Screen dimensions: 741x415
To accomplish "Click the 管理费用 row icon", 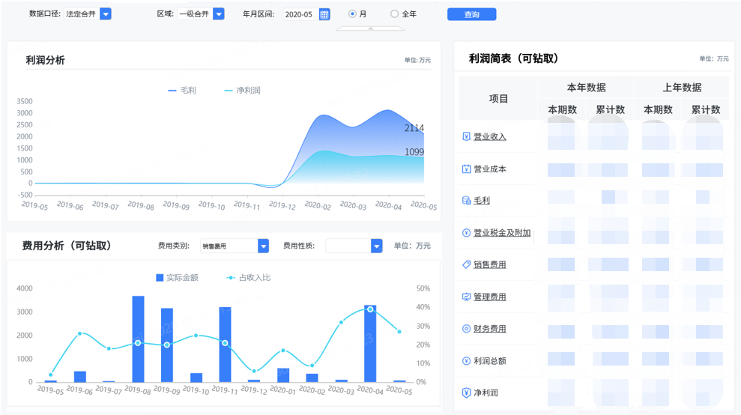I will (x=466, y=297).
